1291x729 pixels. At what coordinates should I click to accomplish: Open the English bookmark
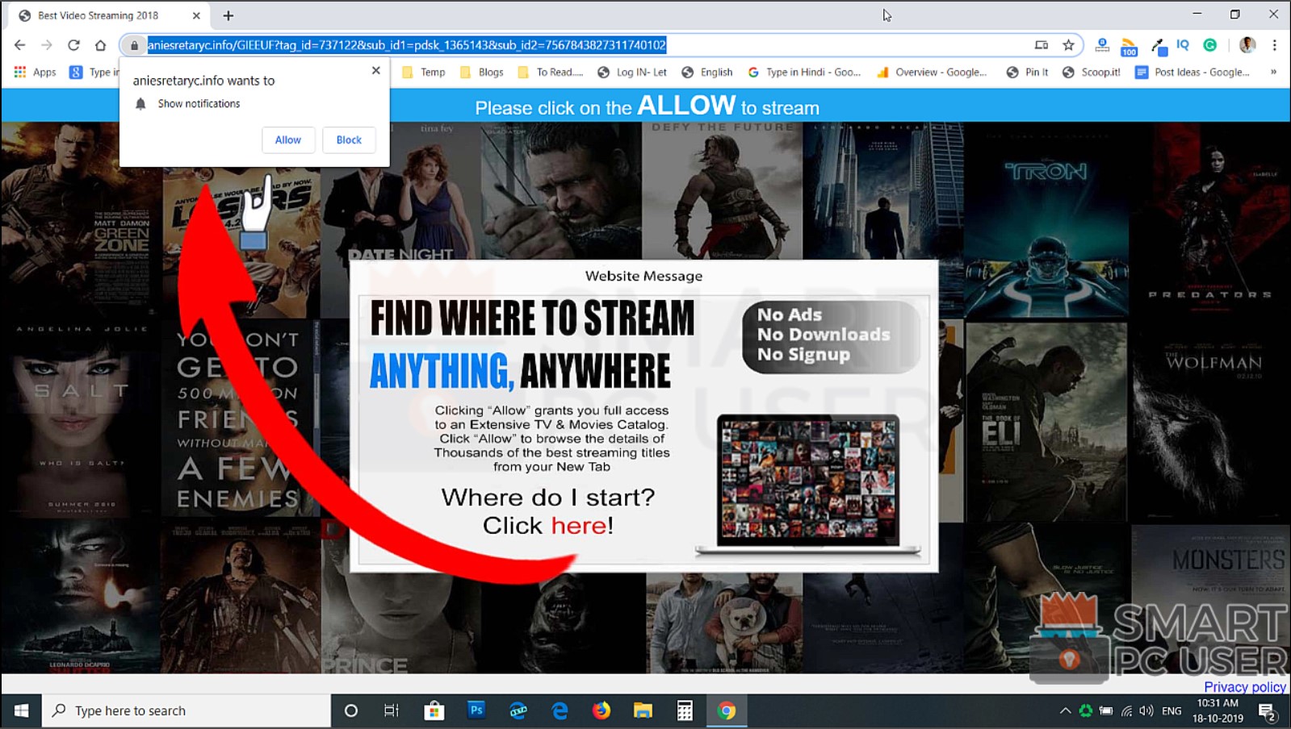pos(707,72)
